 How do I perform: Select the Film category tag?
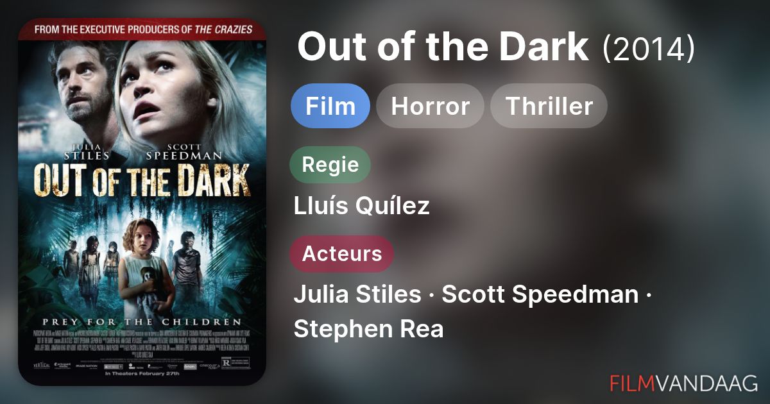click(330, 106)
